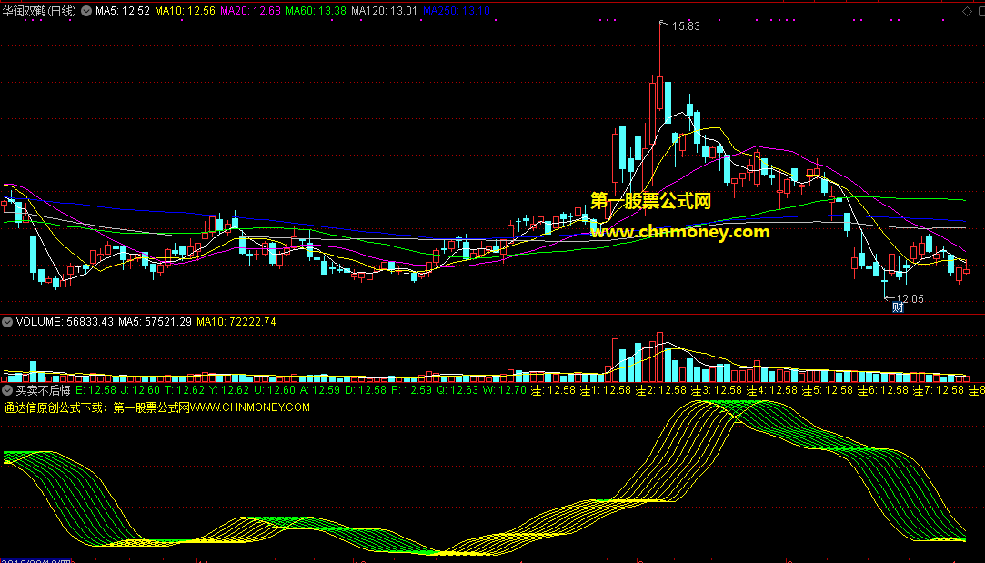The width and height of the screenshot is (985, 563).
Task: Click the T: 12.62 indicator value
Action: (x=185, y=390)
